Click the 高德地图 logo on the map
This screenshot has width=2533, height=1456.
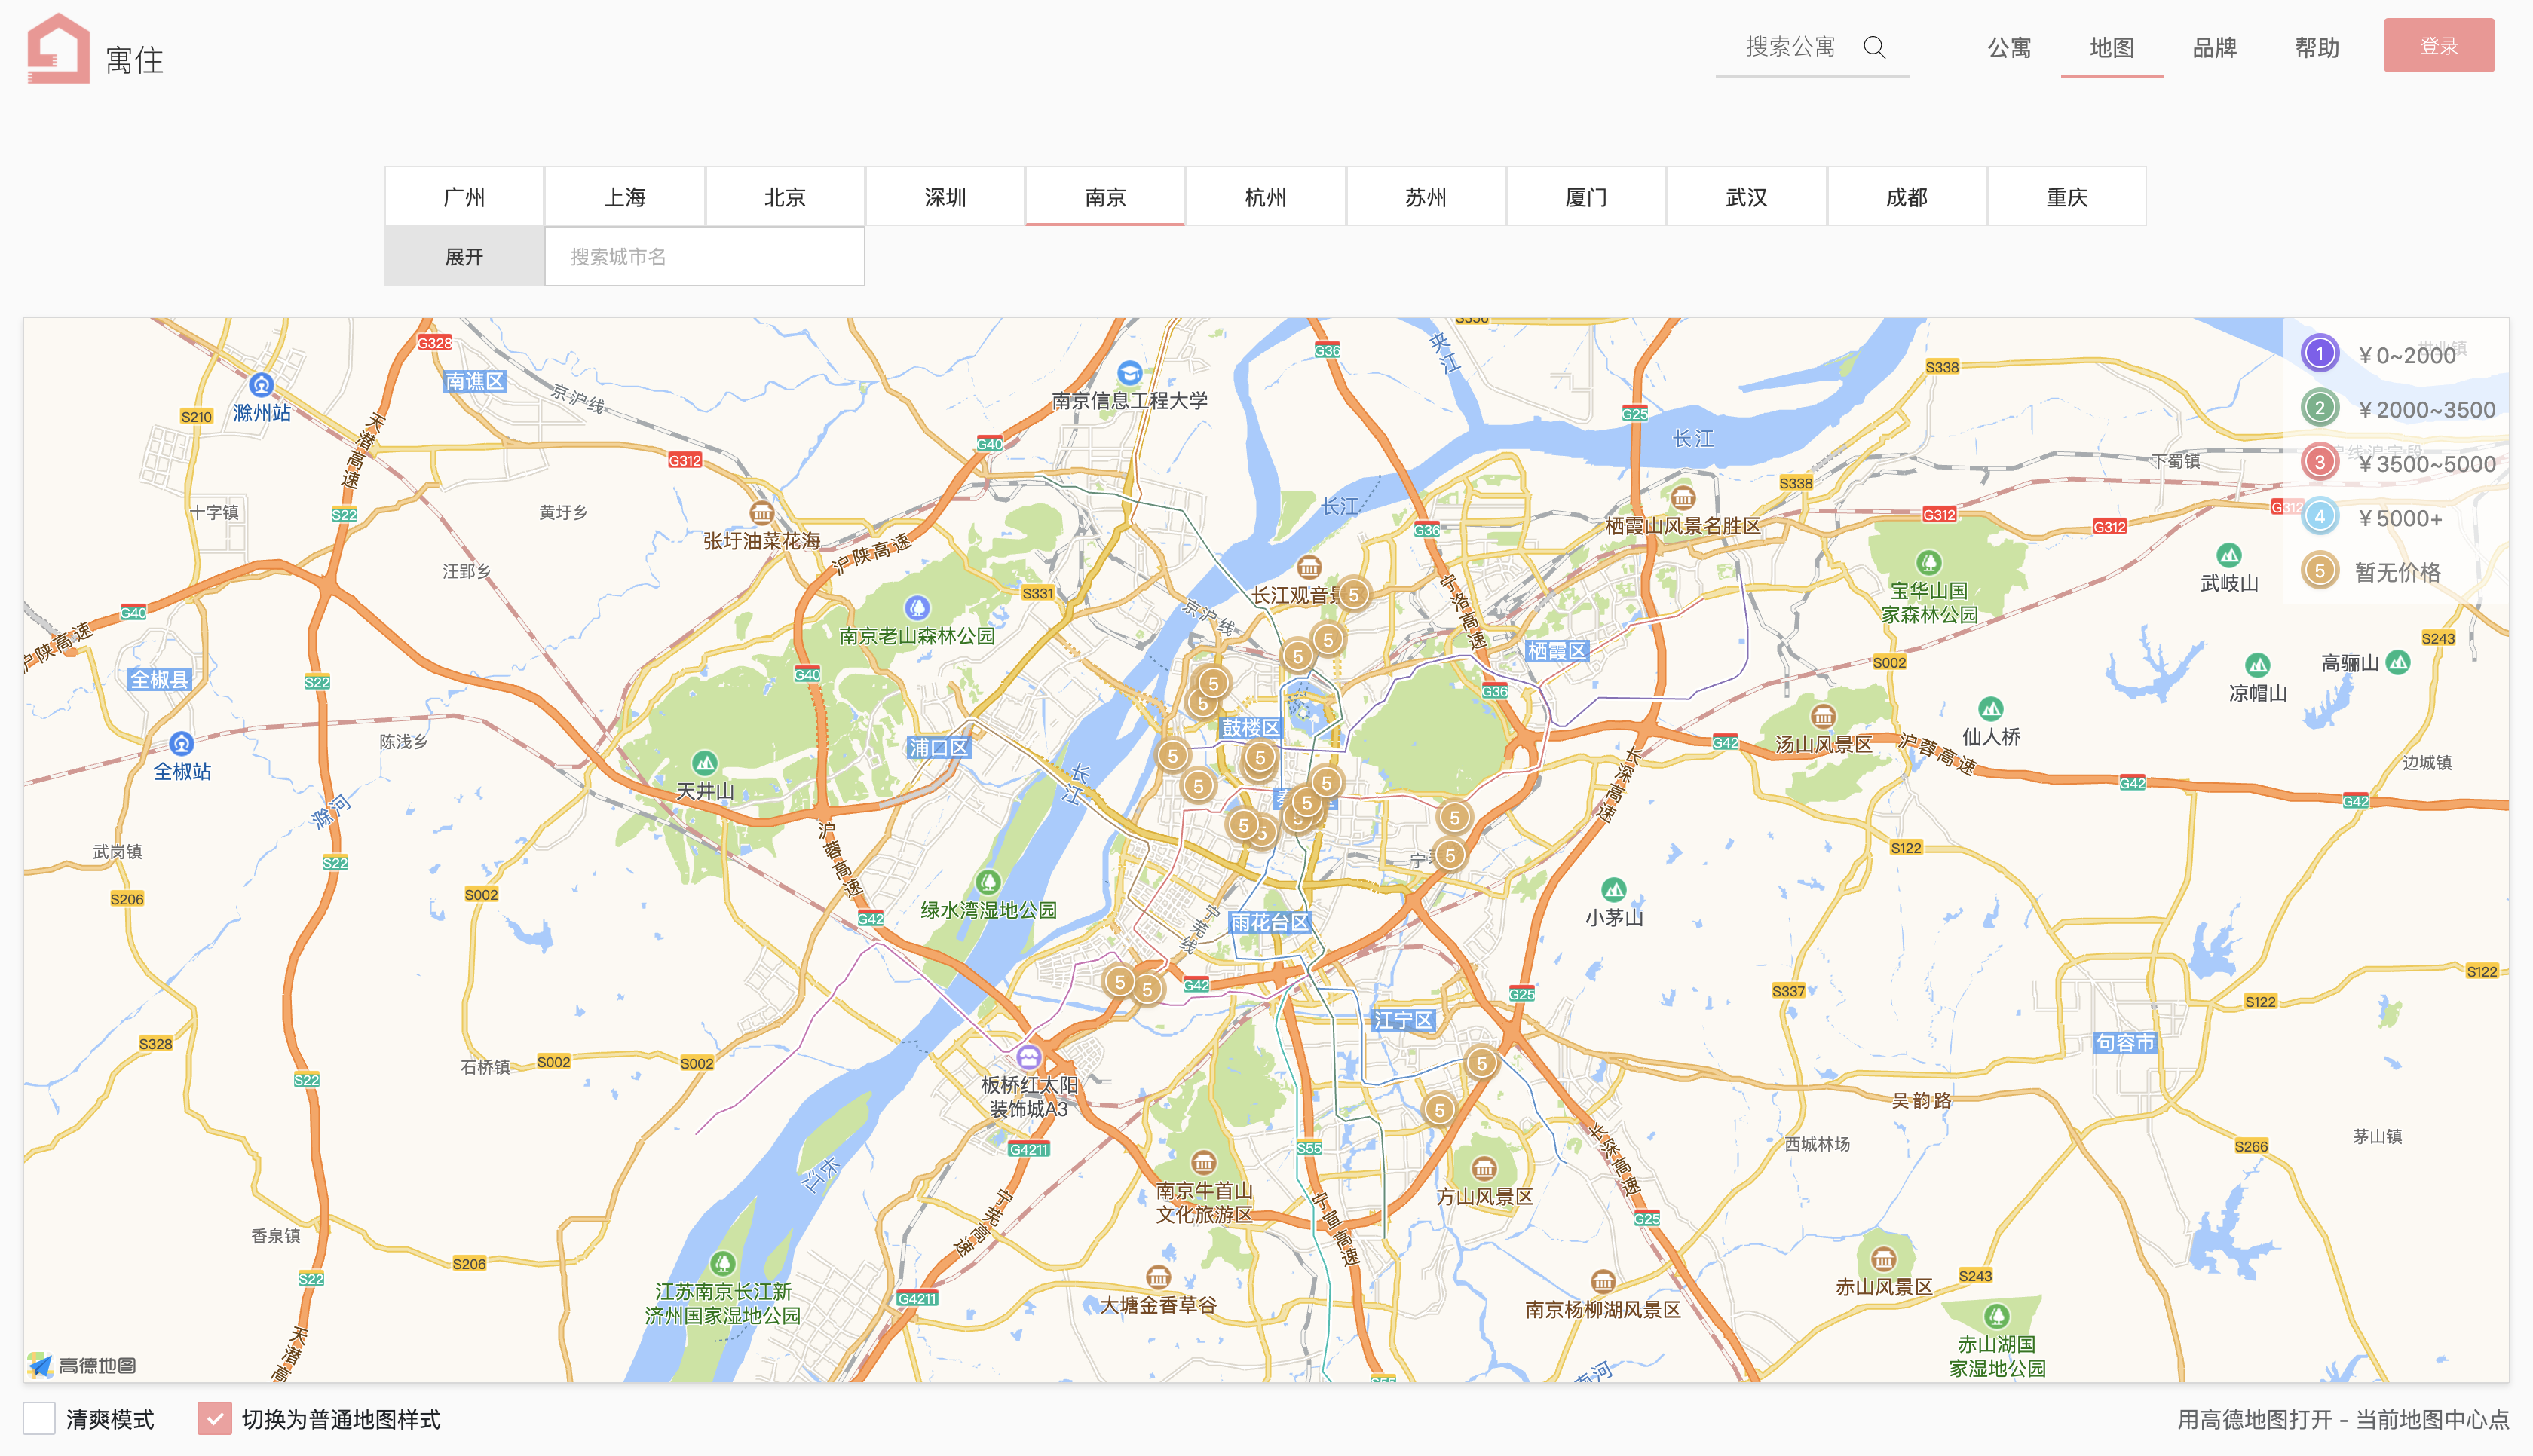click(x=82, y=1365)
